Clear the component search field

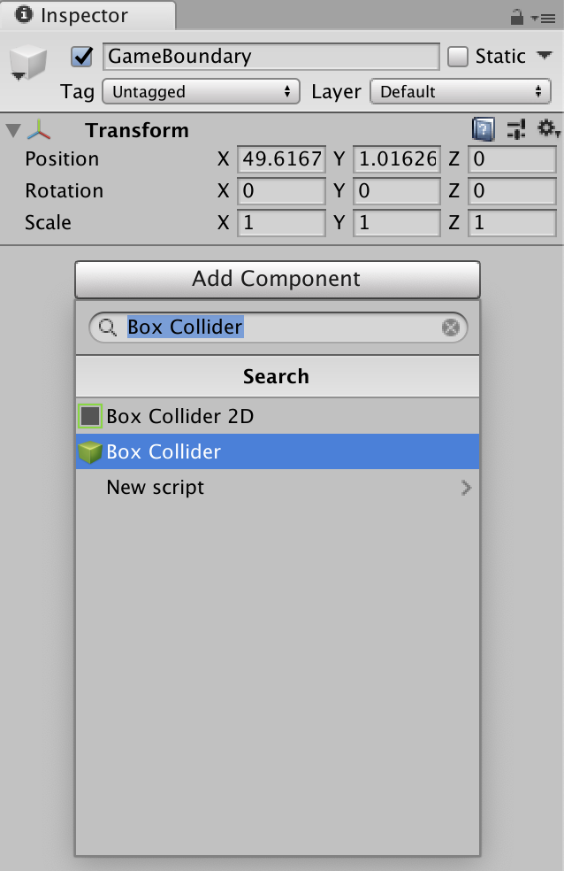pyautogui.click(x=451, y=328)
